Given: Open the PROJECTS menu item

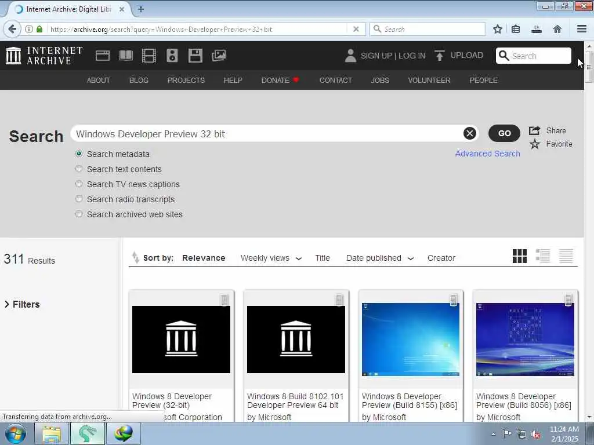Looking at the screenshot, I should tap(186, 80).
